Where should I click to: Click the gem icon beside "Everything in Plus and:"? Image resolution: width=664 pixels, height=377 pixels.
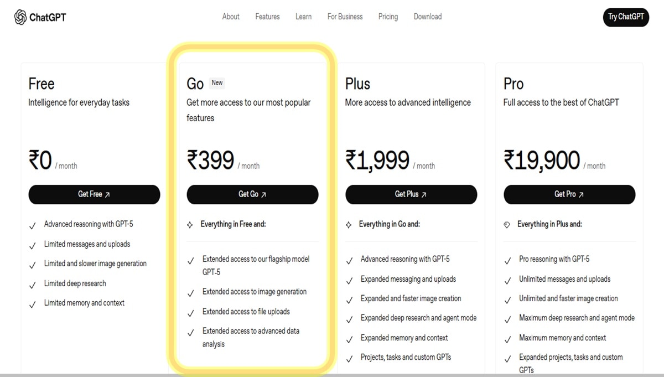click(x=507, y=224)
